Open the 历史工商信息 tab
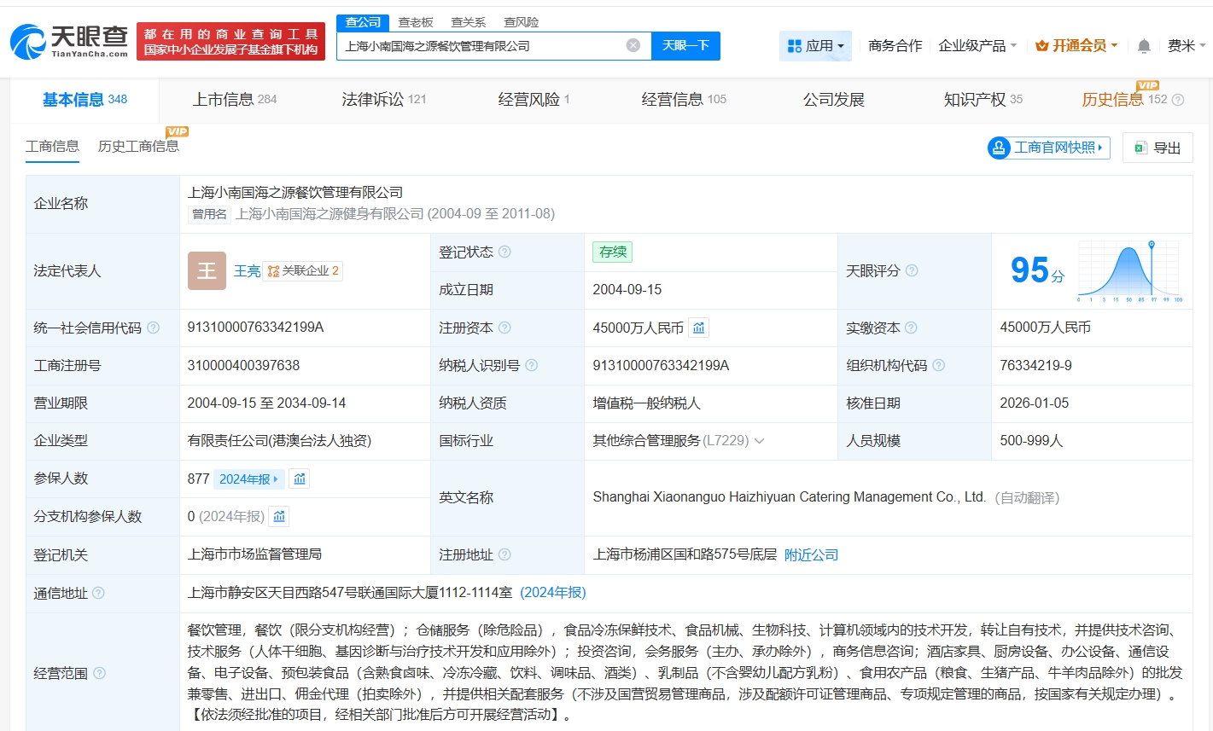The width and height of the screenshot is (1213, 731). coord(138,147)
